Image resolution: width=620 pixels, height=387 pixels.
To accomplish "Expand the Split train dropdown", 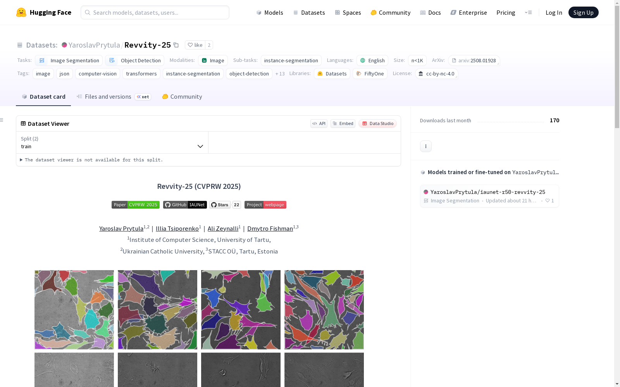I will pos(112,142).
